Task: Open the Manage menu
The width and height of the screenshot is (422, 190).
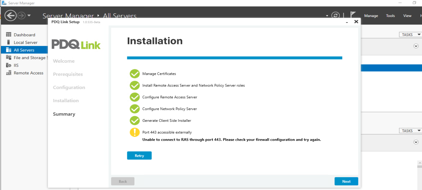Action: click(x=371, y=16)
